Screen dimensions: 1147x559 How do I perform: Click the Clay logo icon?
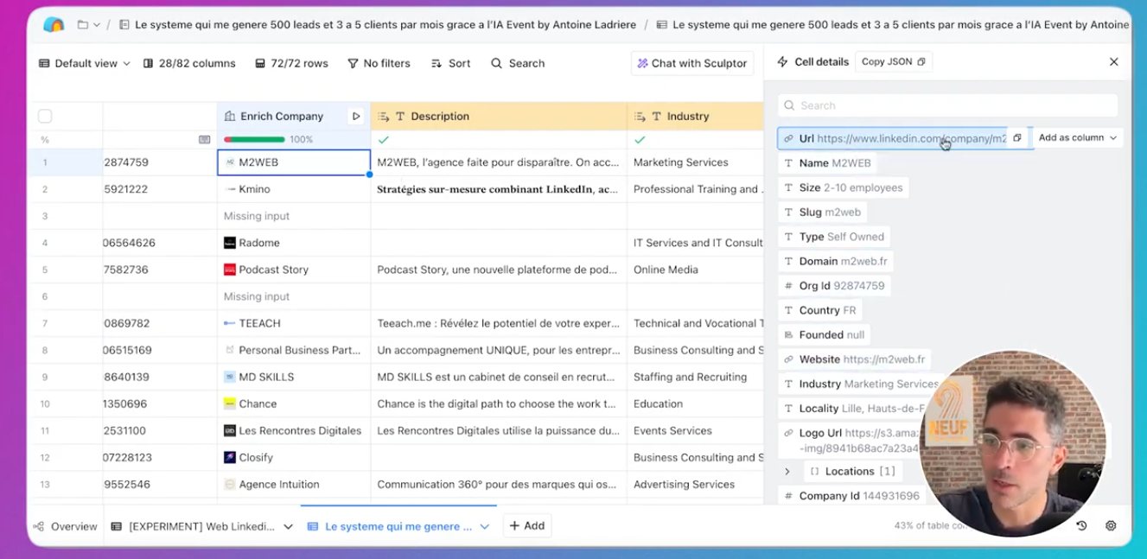tap(54, 24)
